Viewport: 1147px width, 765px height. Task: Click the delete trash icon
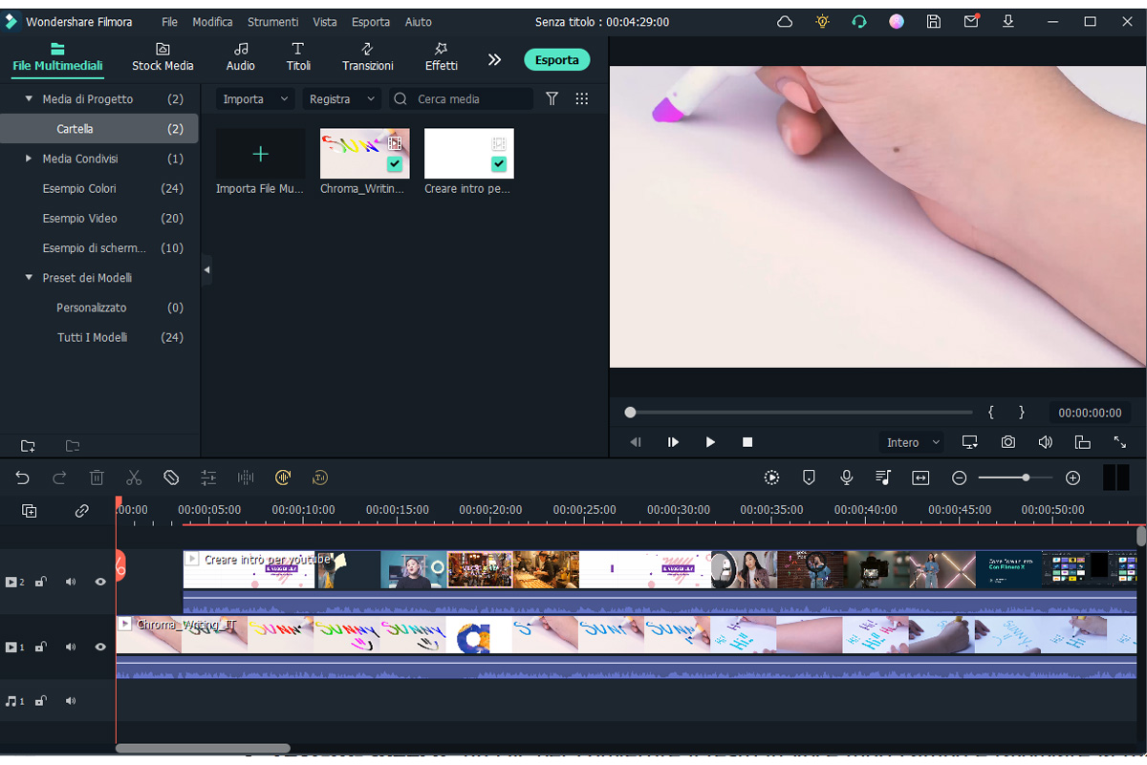(x=97, y=478)
